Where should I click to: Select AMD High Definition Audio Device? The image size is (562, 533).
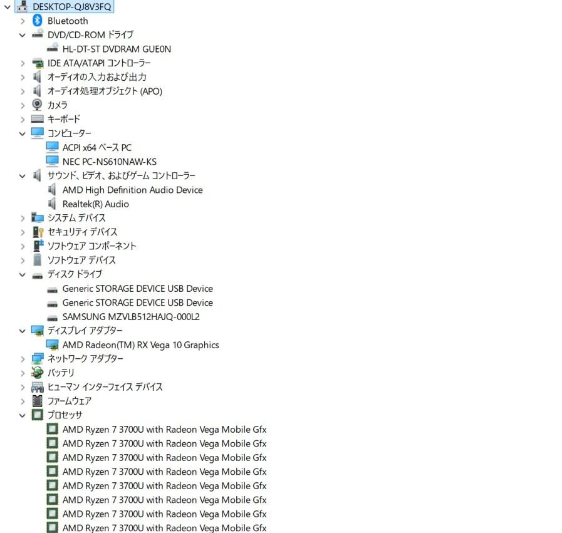pyautogui.click(x=133, y=190)
